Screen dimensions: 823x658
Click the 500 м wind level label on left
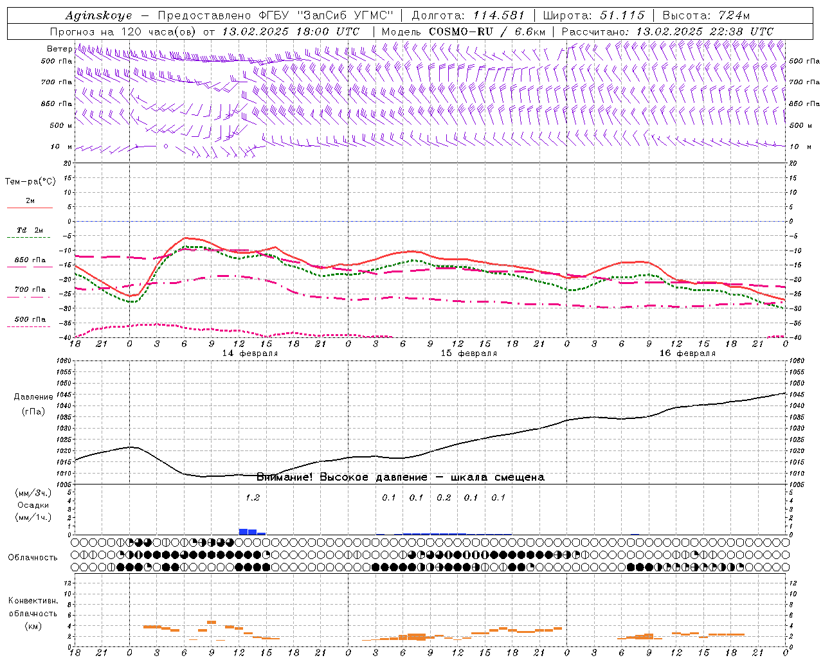pos(61,125)
